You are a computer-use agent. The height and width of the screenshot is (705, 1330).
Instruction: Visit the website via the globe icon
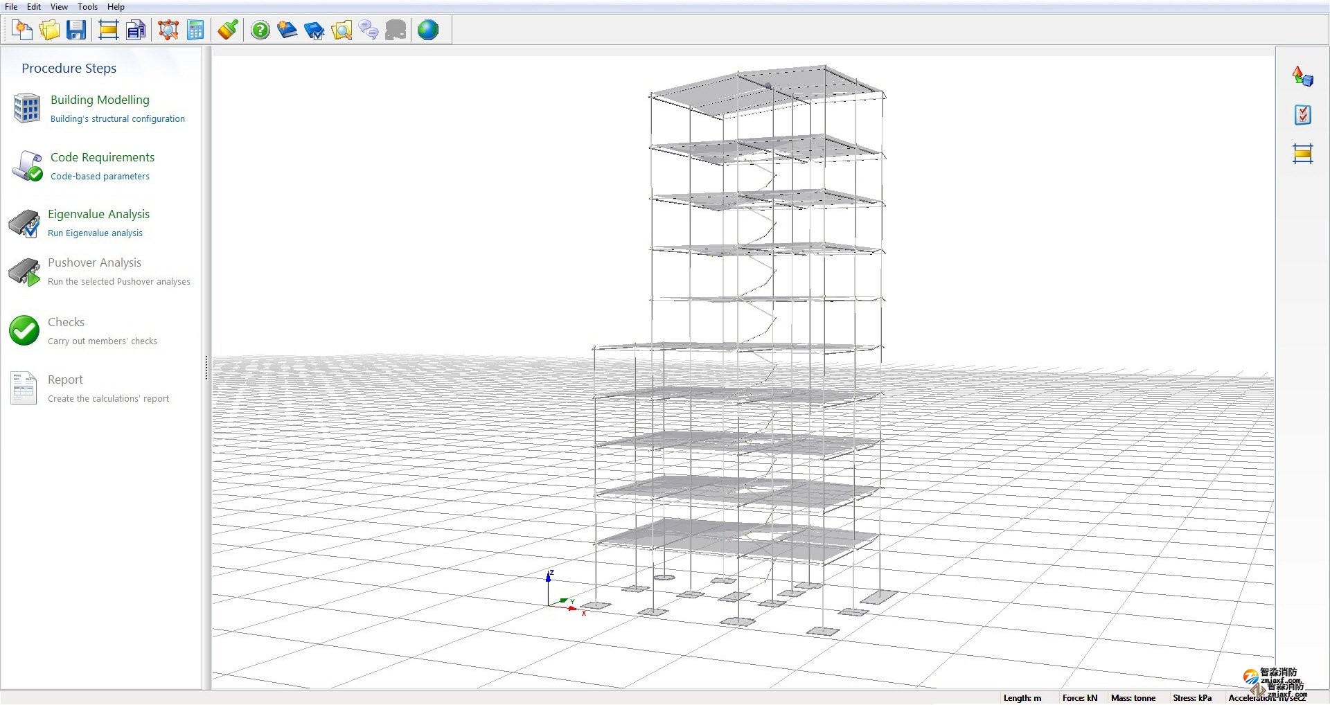429,30
